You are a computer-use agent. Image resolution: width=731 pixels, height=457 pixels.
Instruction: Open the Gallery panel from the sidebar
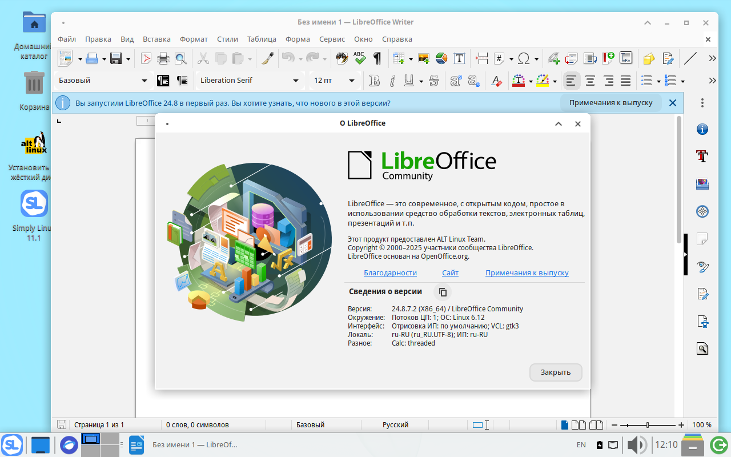702,185
